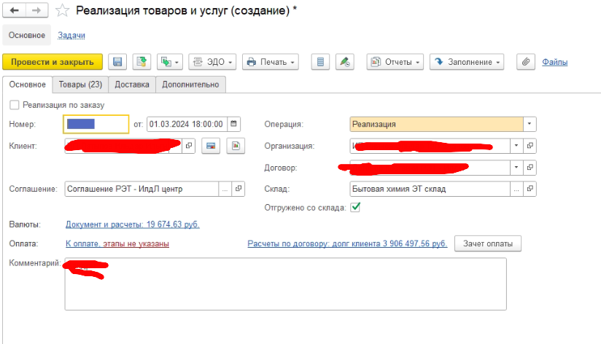Image resolution: width=601 pixels, height=344 pixels.
Task: Open the ЭДО dropdown menu
Action: [211, 62]
